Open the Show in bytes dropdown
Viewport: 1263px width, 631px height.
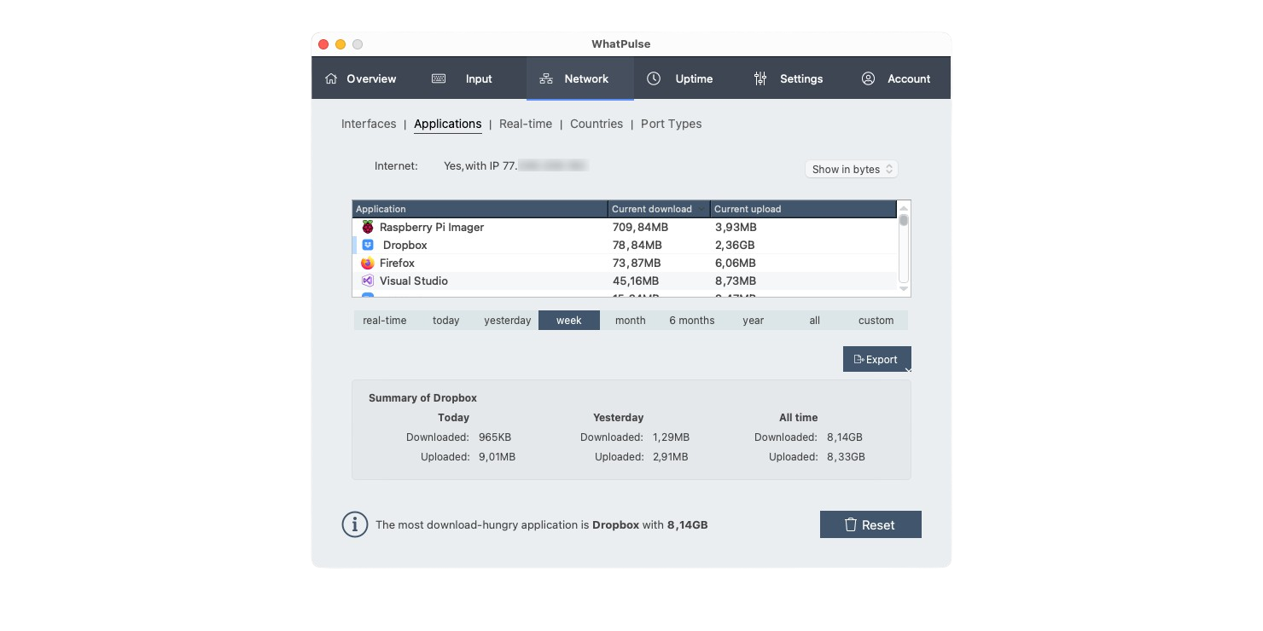pos(851,169)
